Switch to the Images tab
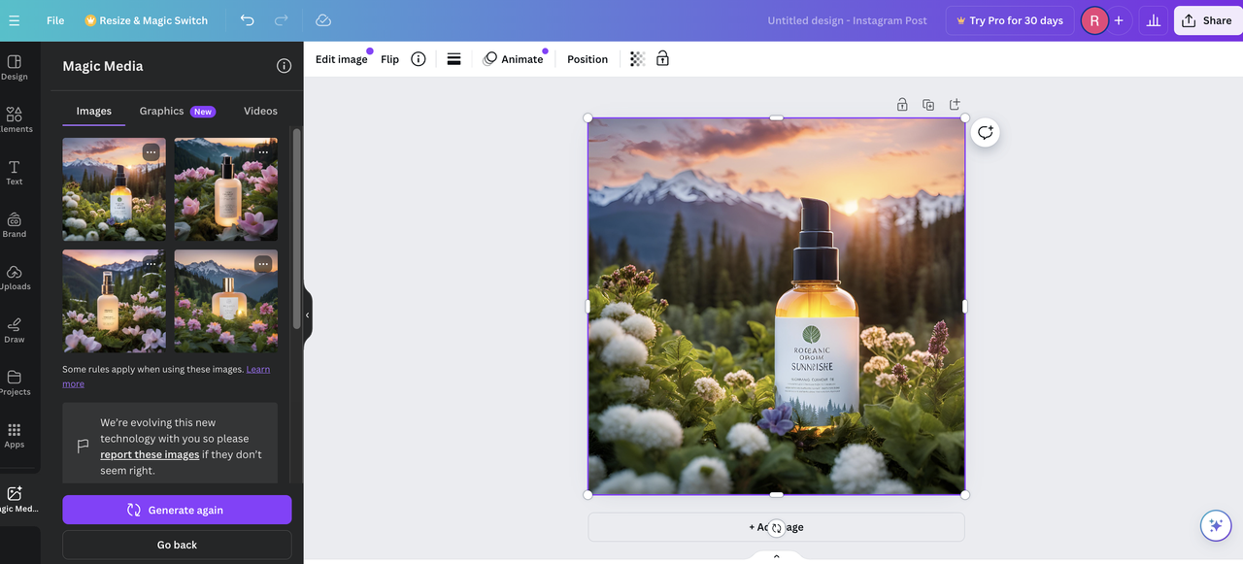Screen dimensions: 1243x564 coord(94,111)
